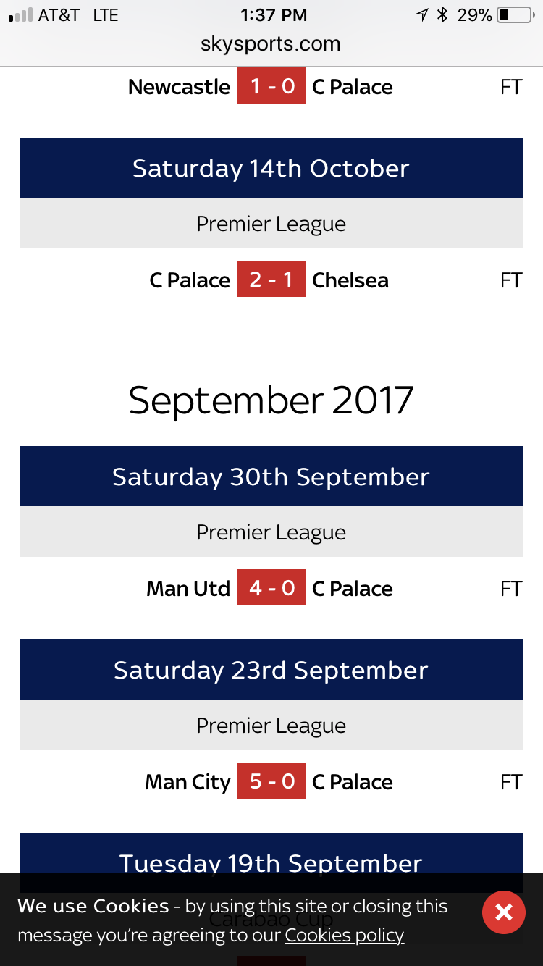The image size is (543, 966).
Task: Tap the Man City team name
Action: pyautogui.click(x=188, y=782)
